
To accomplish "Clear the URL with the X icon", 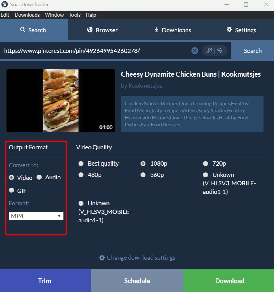I will (195, 51).
